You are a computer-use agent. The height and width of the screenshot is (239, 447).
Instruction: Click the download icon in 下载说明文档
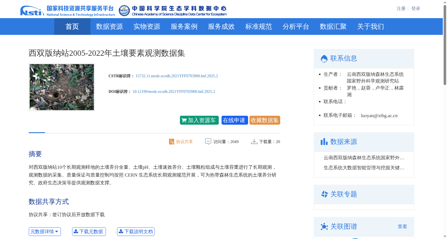click(x=121, y=231)
